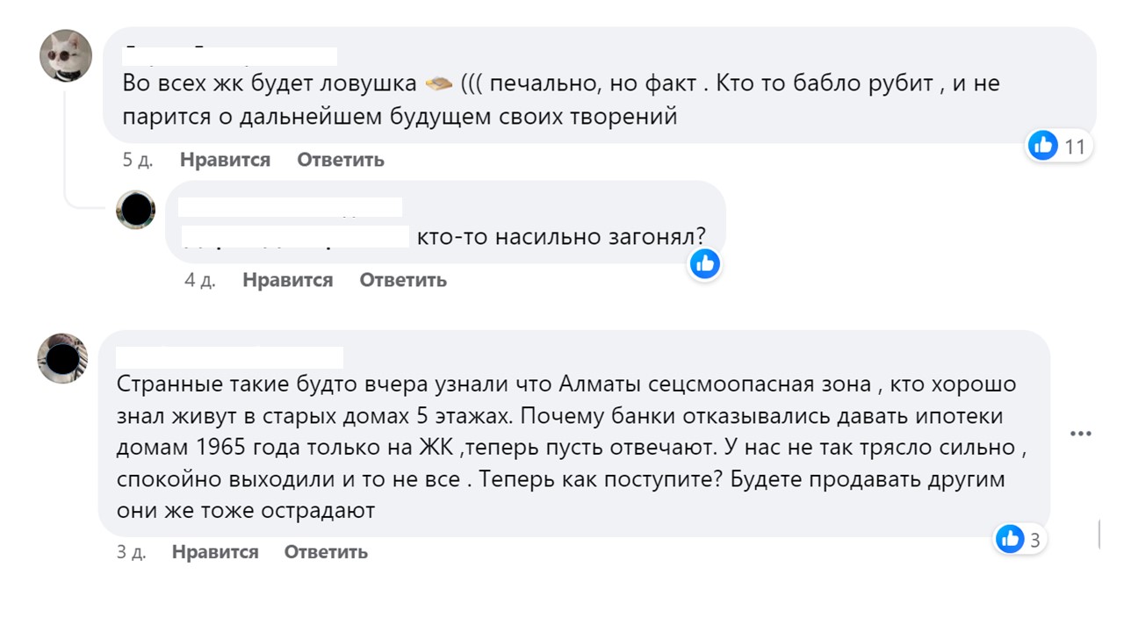The image size is (1124, 632).
Task: Open the three-dots menu beside the Алматы comment
Action: point(1080,434)
